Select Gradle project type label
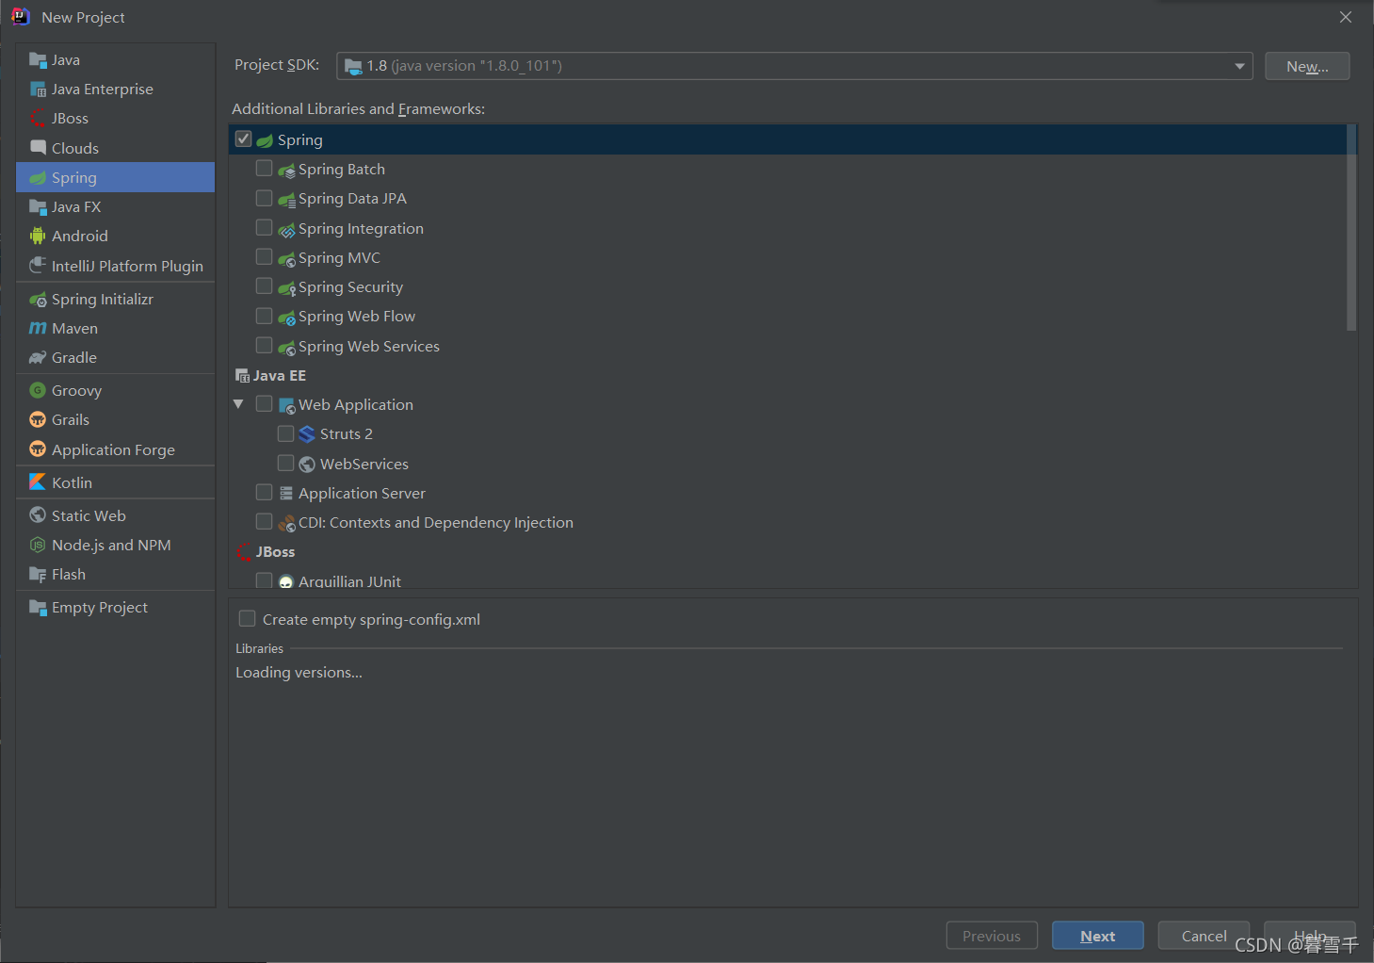 [x=74, y=358]
